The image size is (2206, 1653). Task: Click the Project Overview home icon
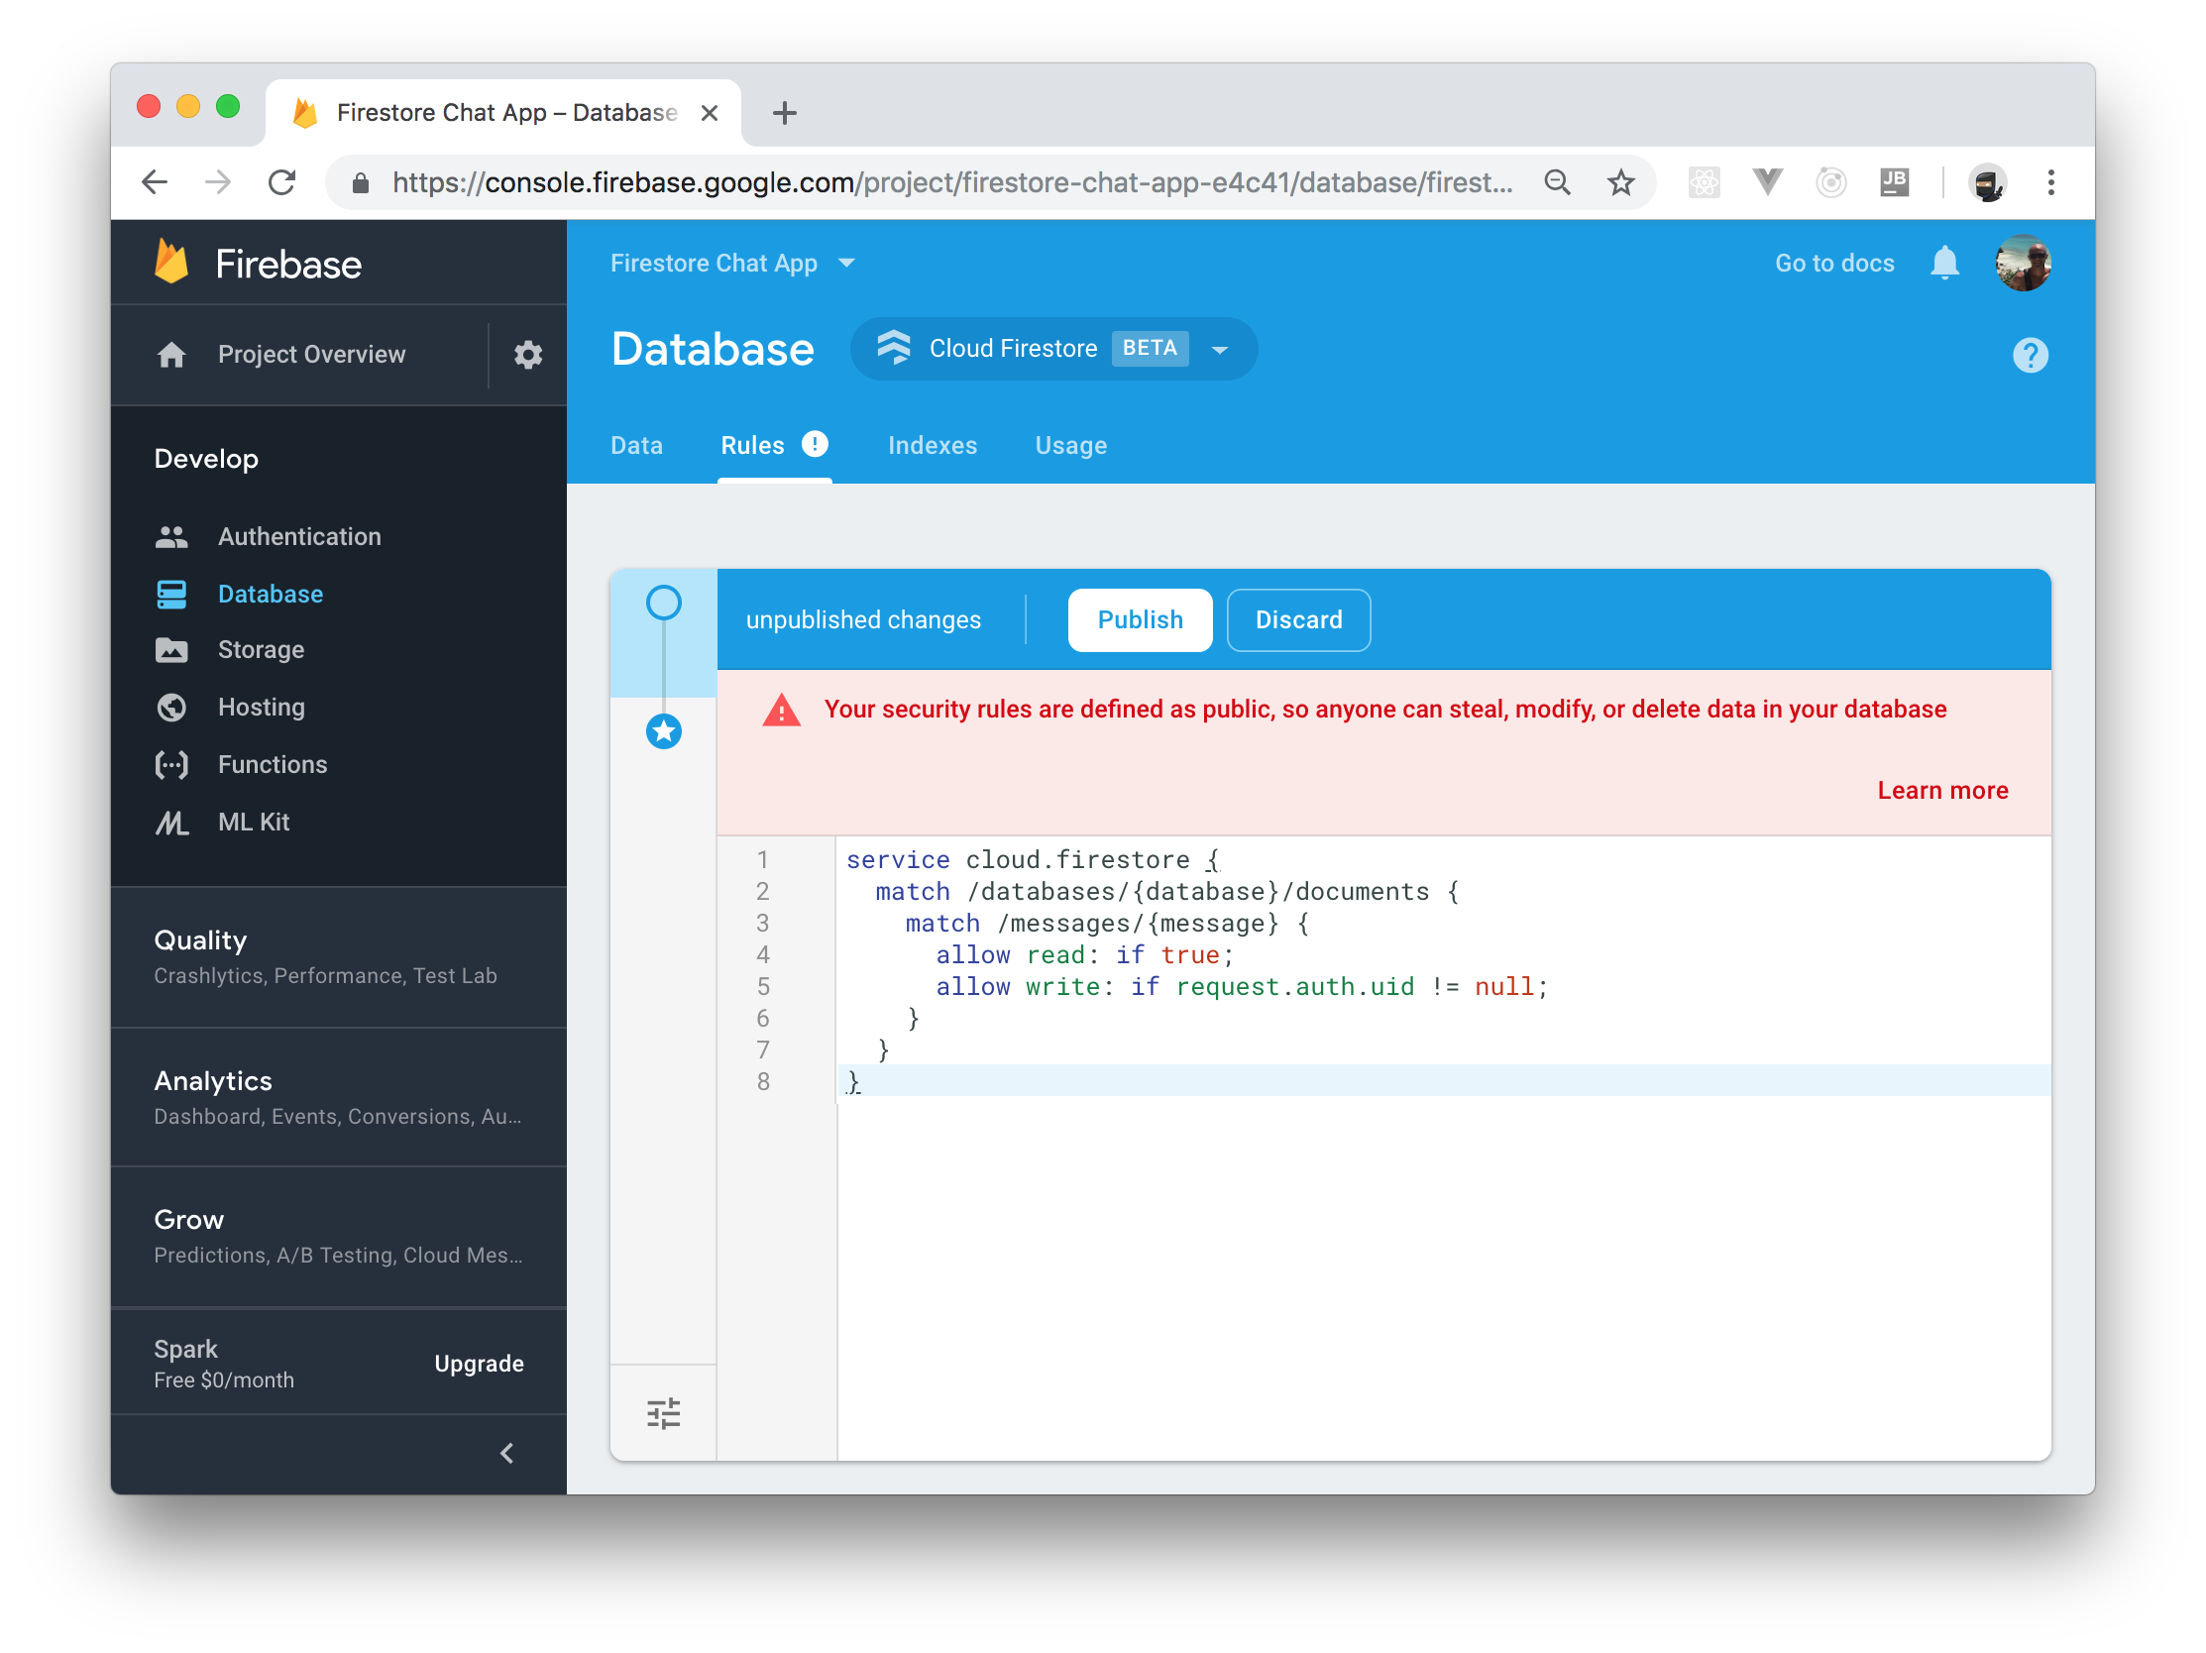pos(171,355)
